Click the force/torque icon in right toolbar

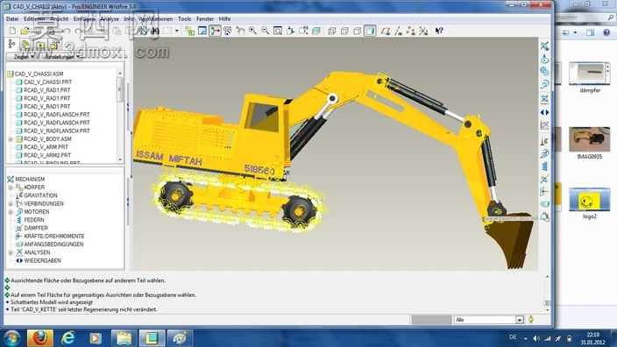(544, 192)
